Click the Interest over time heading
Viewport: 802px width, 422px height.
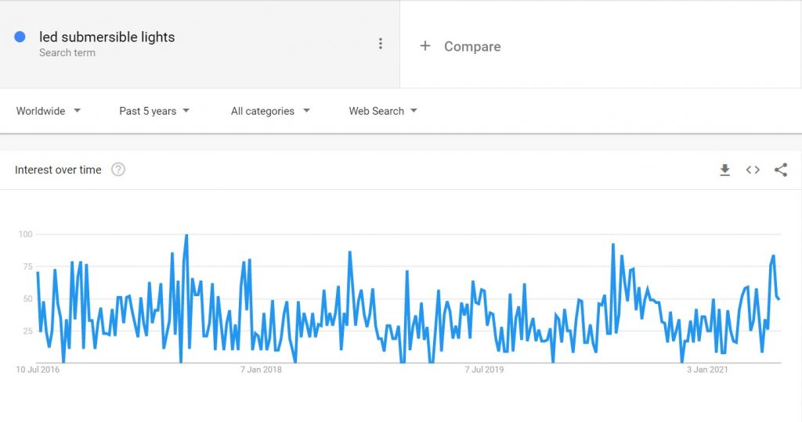(58, 170)
